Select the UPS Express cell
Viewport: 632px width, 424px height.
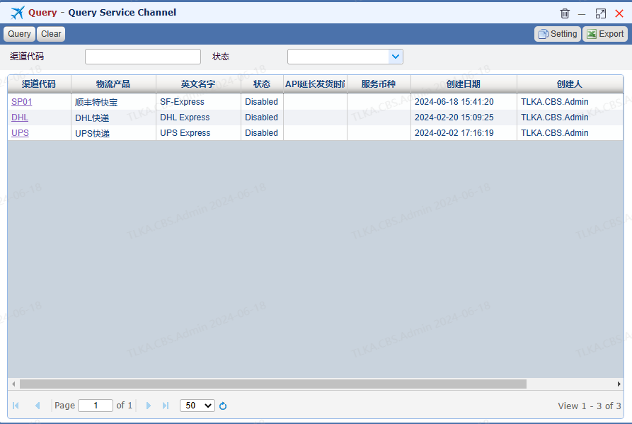[x=198, y=133]
